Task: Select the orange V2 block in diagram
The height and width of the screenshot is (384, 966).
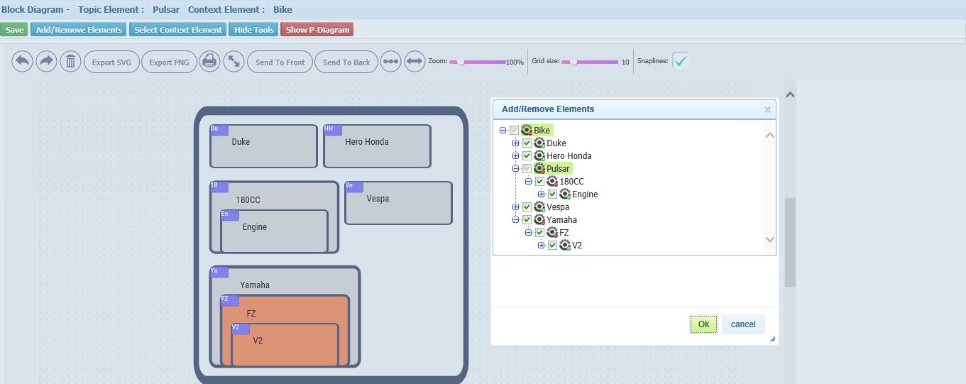Action: (x=285, y=345)
